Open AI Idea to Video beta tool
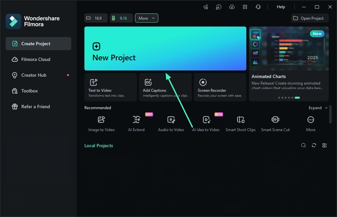337x217 pixels. pyautogui.click(x=206, y=123)
